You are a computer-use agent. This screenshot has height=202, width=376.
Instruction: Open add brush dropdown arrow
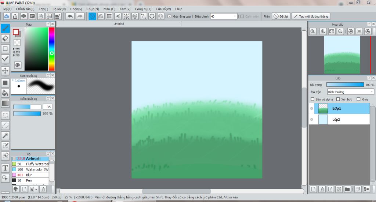36,189
